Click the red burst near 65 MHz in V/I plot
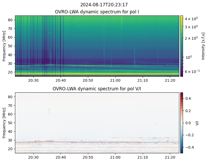The image size is (208, 162). [x=49, y=111]
